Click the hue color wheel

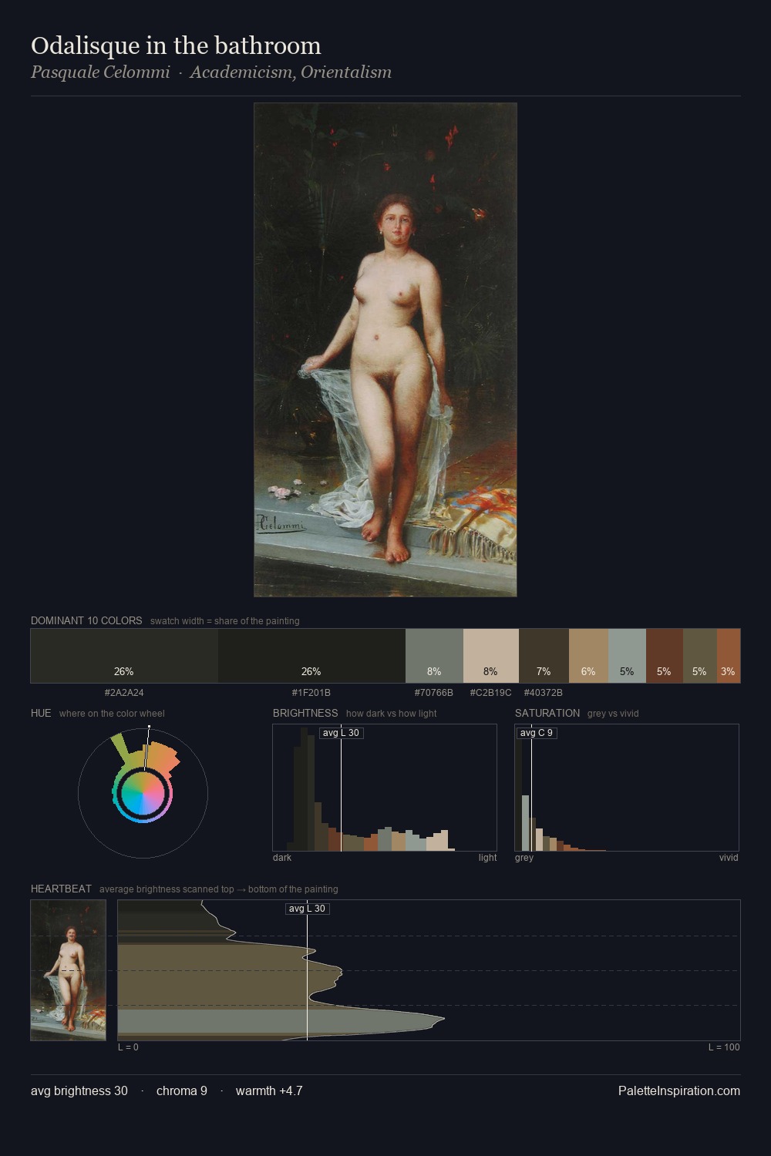143,793
